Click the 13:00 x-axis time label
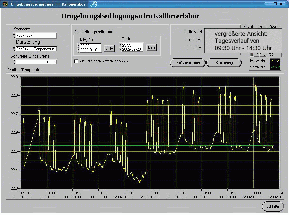Viewport: 289px width, 215px height. click(x=206, y=193)
